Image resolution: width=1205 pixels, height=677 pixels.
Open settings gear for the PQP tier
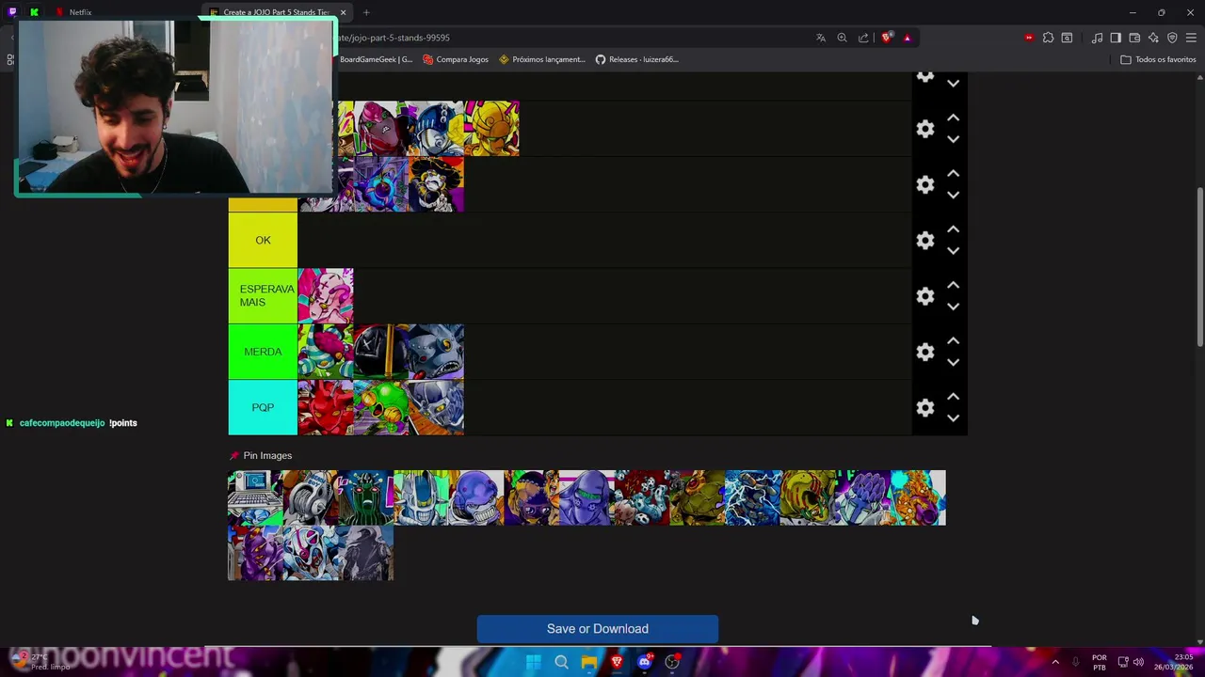pos(925,407)
